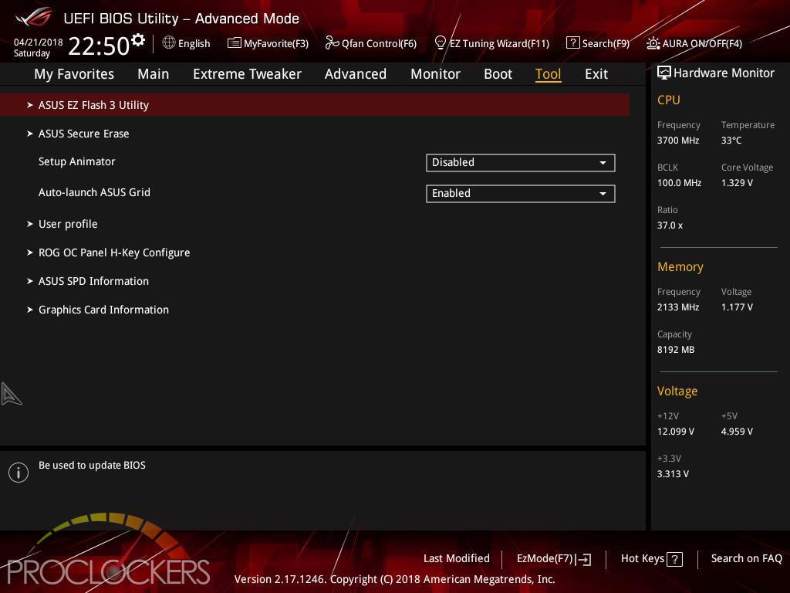Click the globe language icon
Image resolution: width=790 pixels, height=593 pixels.
tap(169, 43)
